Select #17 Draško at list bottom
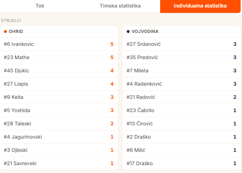This screenshot has width=242, height=173. [182, 163]
